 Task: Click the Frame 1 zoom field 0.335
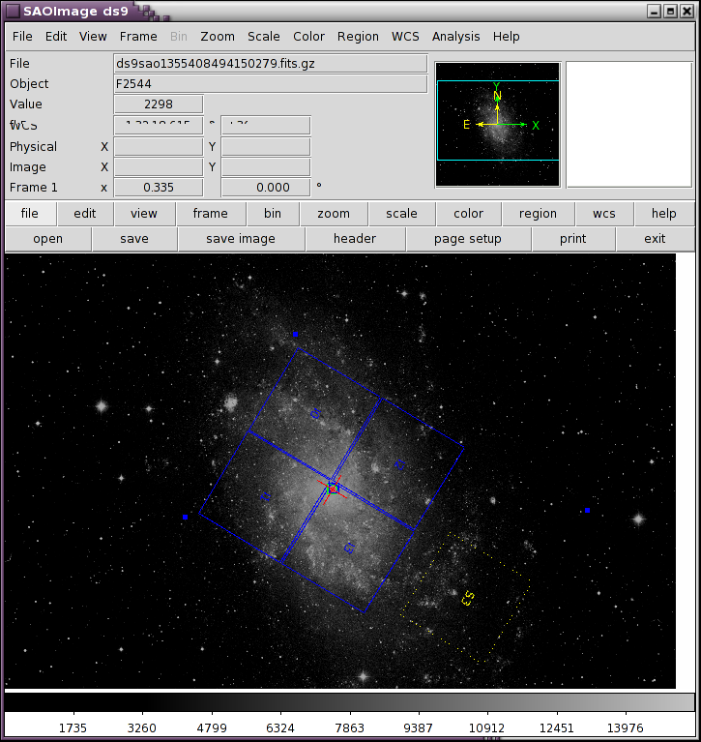coord(159,188)
